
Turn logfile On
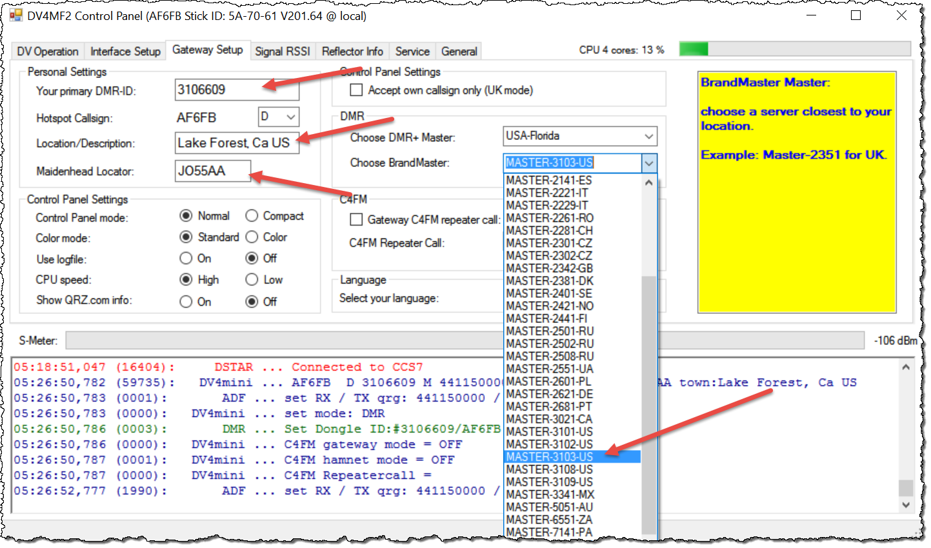[195, 259]
